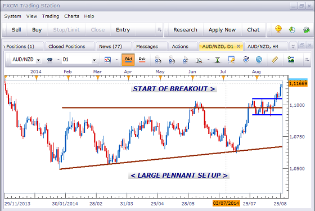Switch to AUD/NZD, H4 tab
This screenshot has width=315, height=211.
coord(263,47)
